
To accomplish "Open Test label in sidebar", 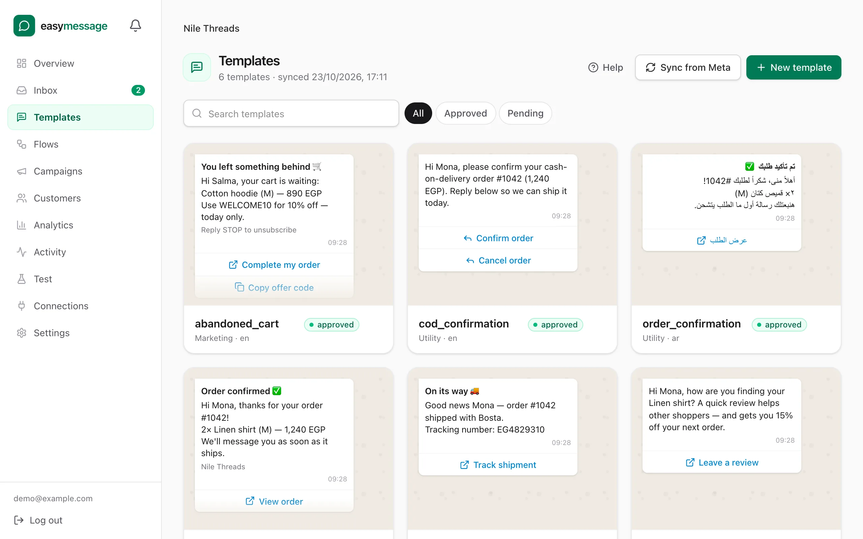I will (43, 279).
